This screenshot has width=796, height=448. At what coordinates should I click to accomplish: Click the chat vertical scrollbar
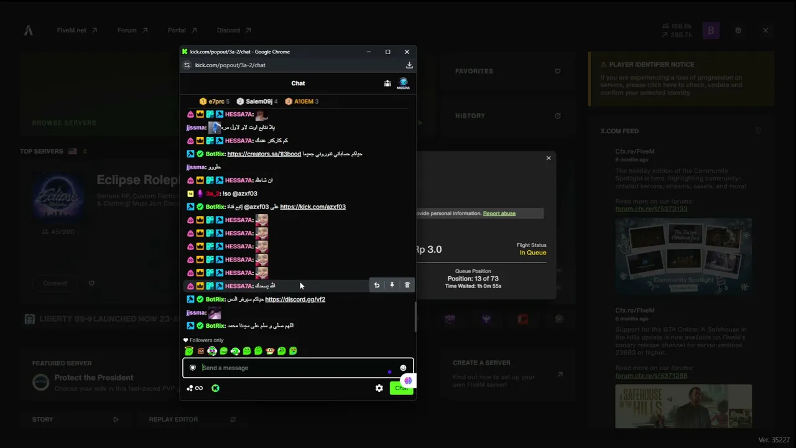click(415, 317)
